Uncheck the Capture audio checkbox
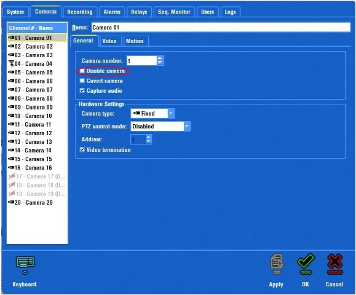This screenshot has width=356, height=295. (82, 90)
